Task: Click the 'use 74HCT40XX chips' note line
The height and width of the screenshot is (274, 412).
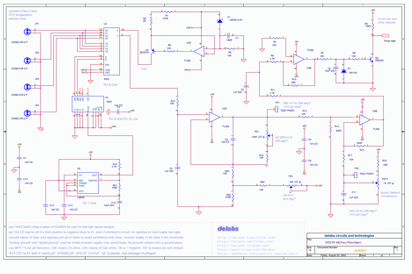Action: (62, 227)
